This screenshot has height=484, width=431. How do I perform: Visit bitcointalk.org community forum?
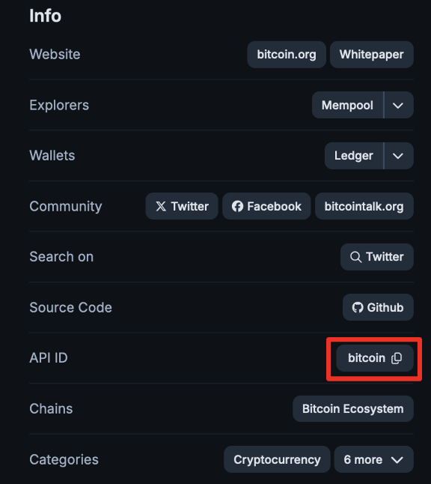(x=364, y=206)
